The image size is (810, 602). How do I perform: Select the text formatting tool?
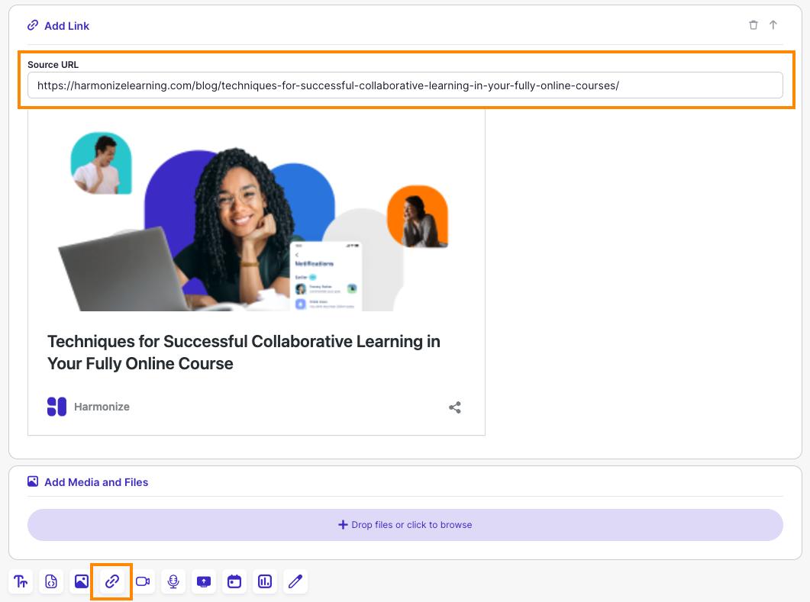tap(21, 581)
